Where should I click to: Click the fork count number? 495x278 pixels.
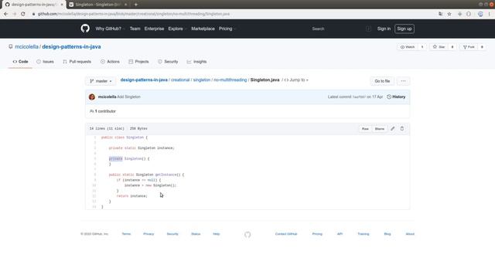482,47
